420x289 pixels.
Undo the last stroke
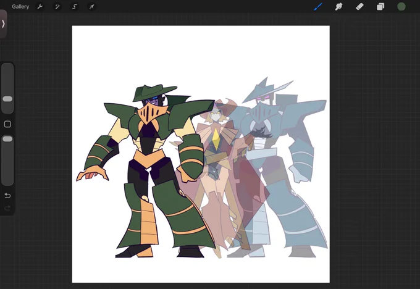7,196
